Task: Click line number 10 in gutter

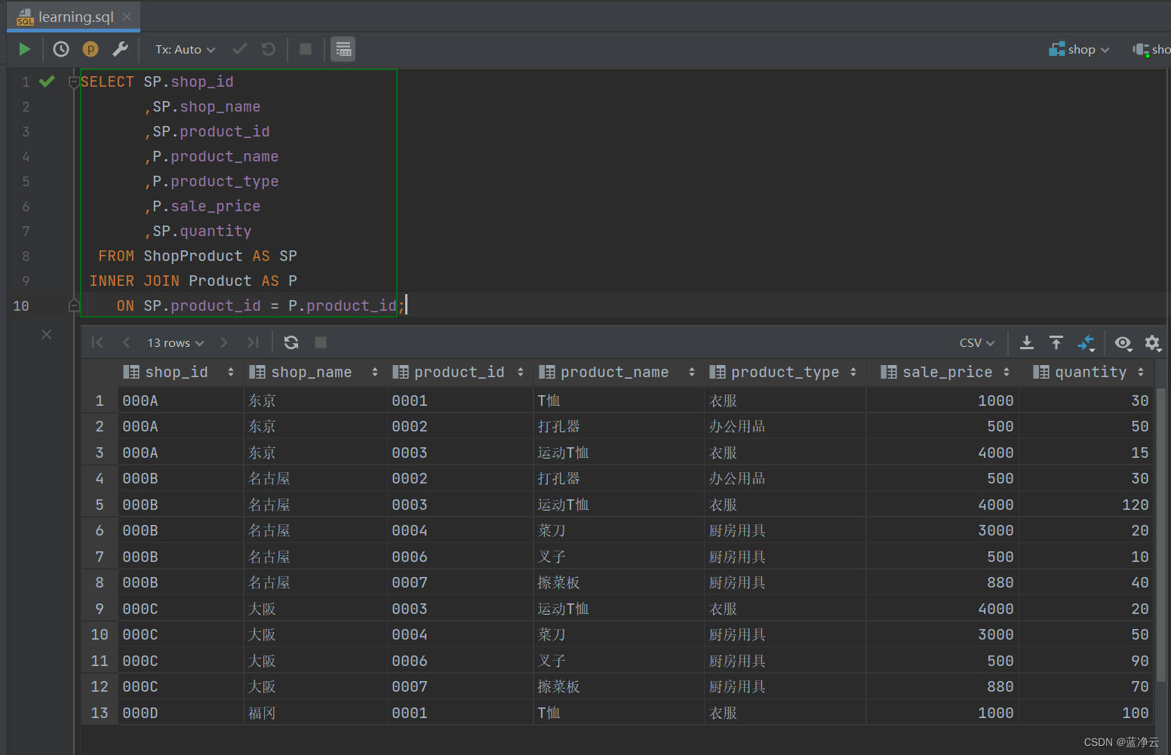Action: pos(21,305)
